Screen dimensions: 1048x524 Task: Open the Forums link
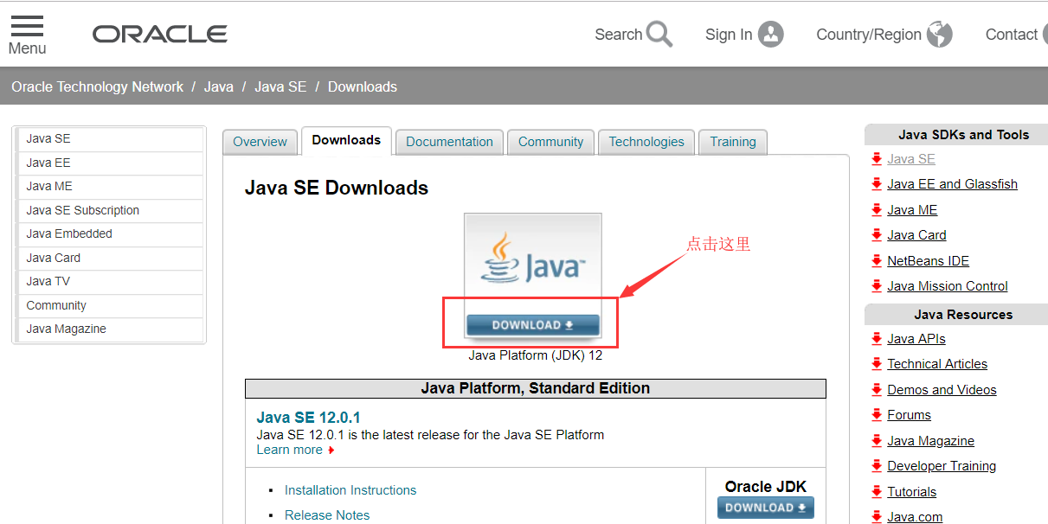[x=909, y=415]
